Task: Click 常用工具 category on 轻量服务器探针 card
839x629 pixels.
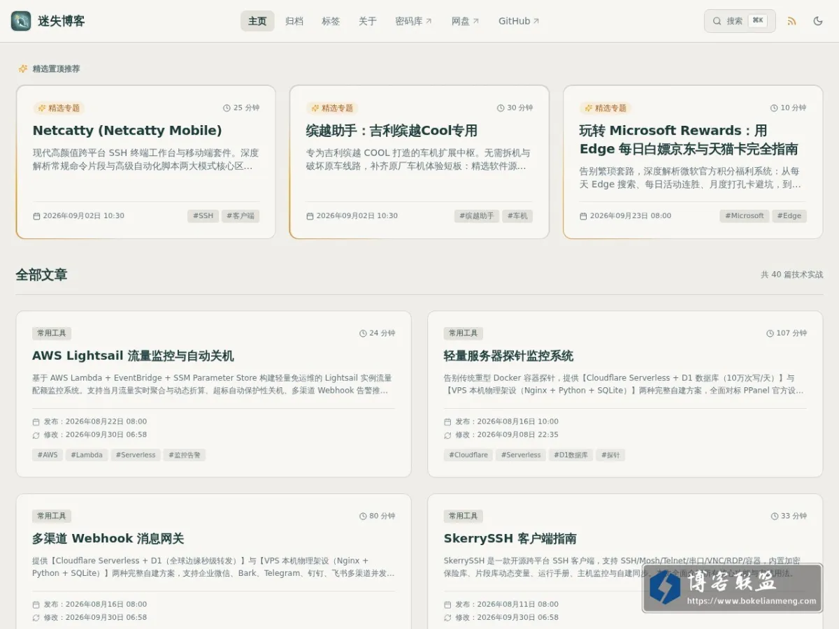Action: [x=463, y=333]
